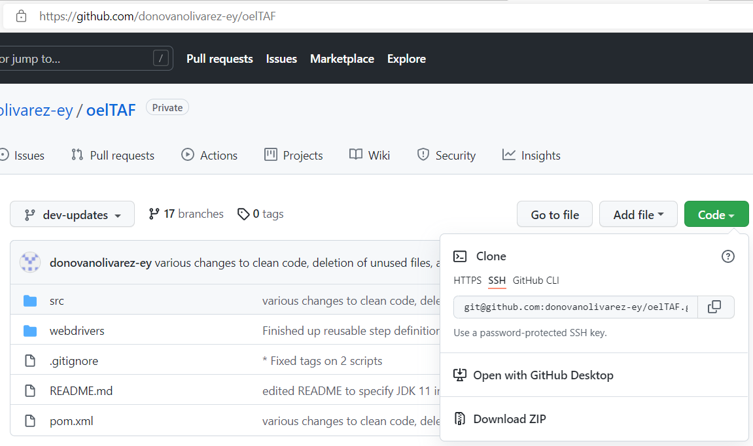
Task: Focus the GitHub search or jump to box
Action: (86, 59)
